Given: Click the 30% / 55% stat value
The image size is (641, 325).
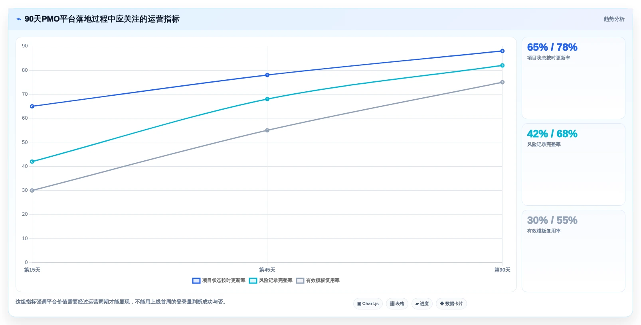Looking at the screenshot, I should click(x=552, y=220).
